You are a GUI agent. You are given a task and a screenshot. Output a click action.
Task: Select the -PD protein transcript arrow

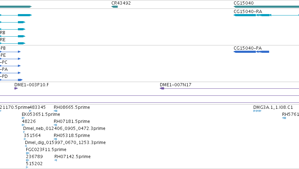point(11,80)
